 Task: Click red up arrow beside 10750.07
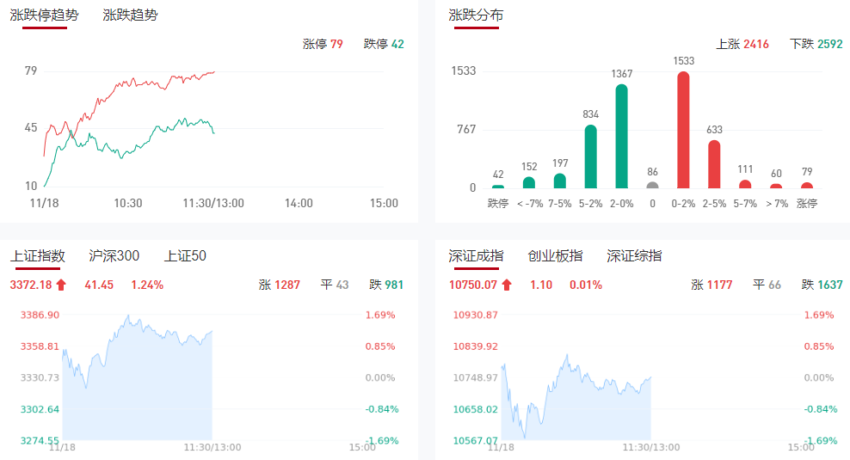point(507,285)
